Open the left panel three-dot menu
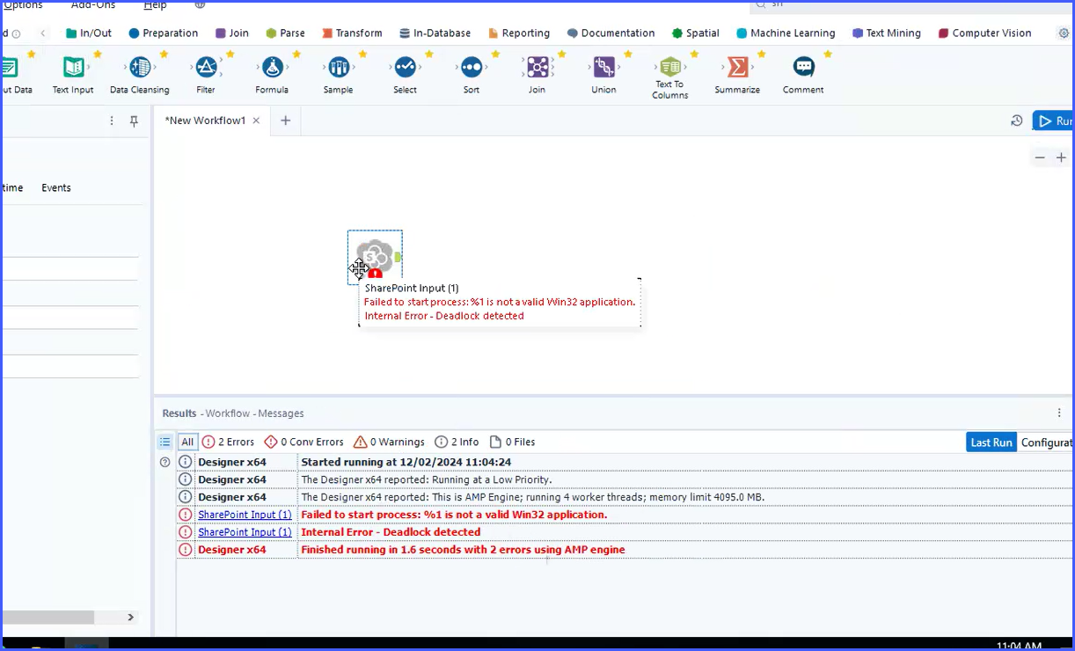 click(112, 121)
